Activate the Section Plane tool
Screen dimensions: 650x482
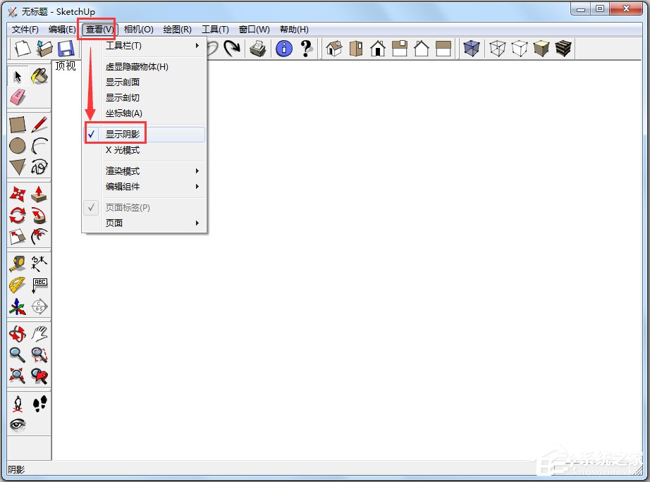39,307
